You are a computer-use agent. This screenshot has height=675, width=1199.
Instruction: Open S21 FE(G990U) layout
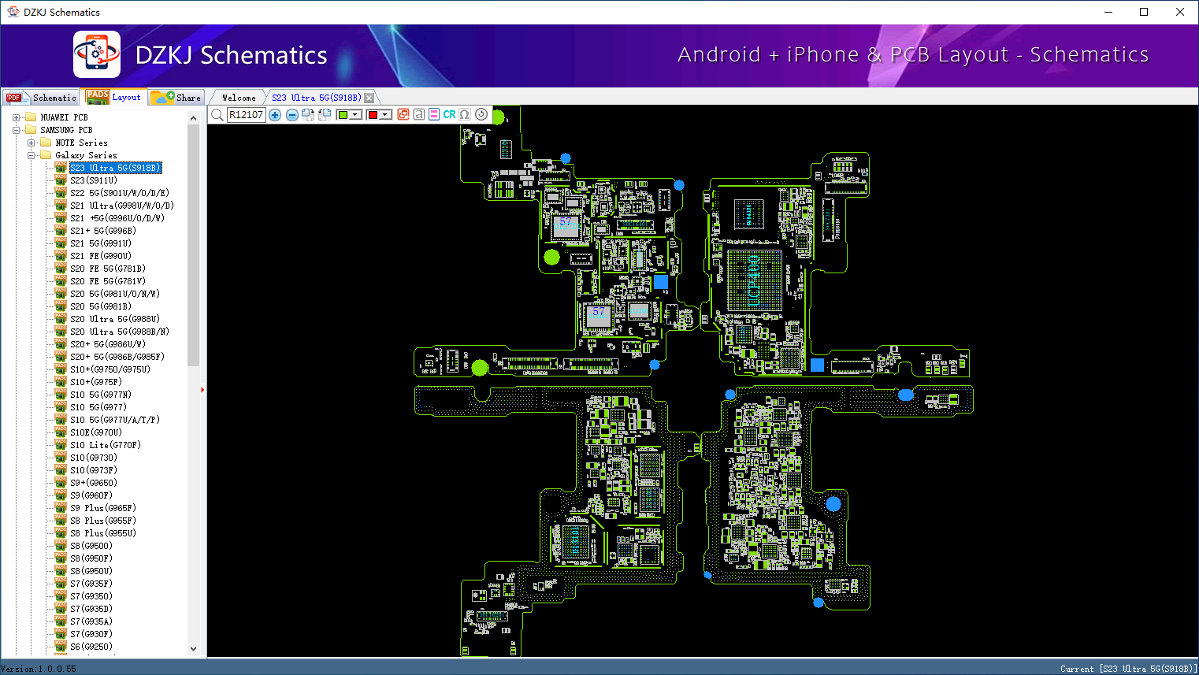[x=101, y=256]
